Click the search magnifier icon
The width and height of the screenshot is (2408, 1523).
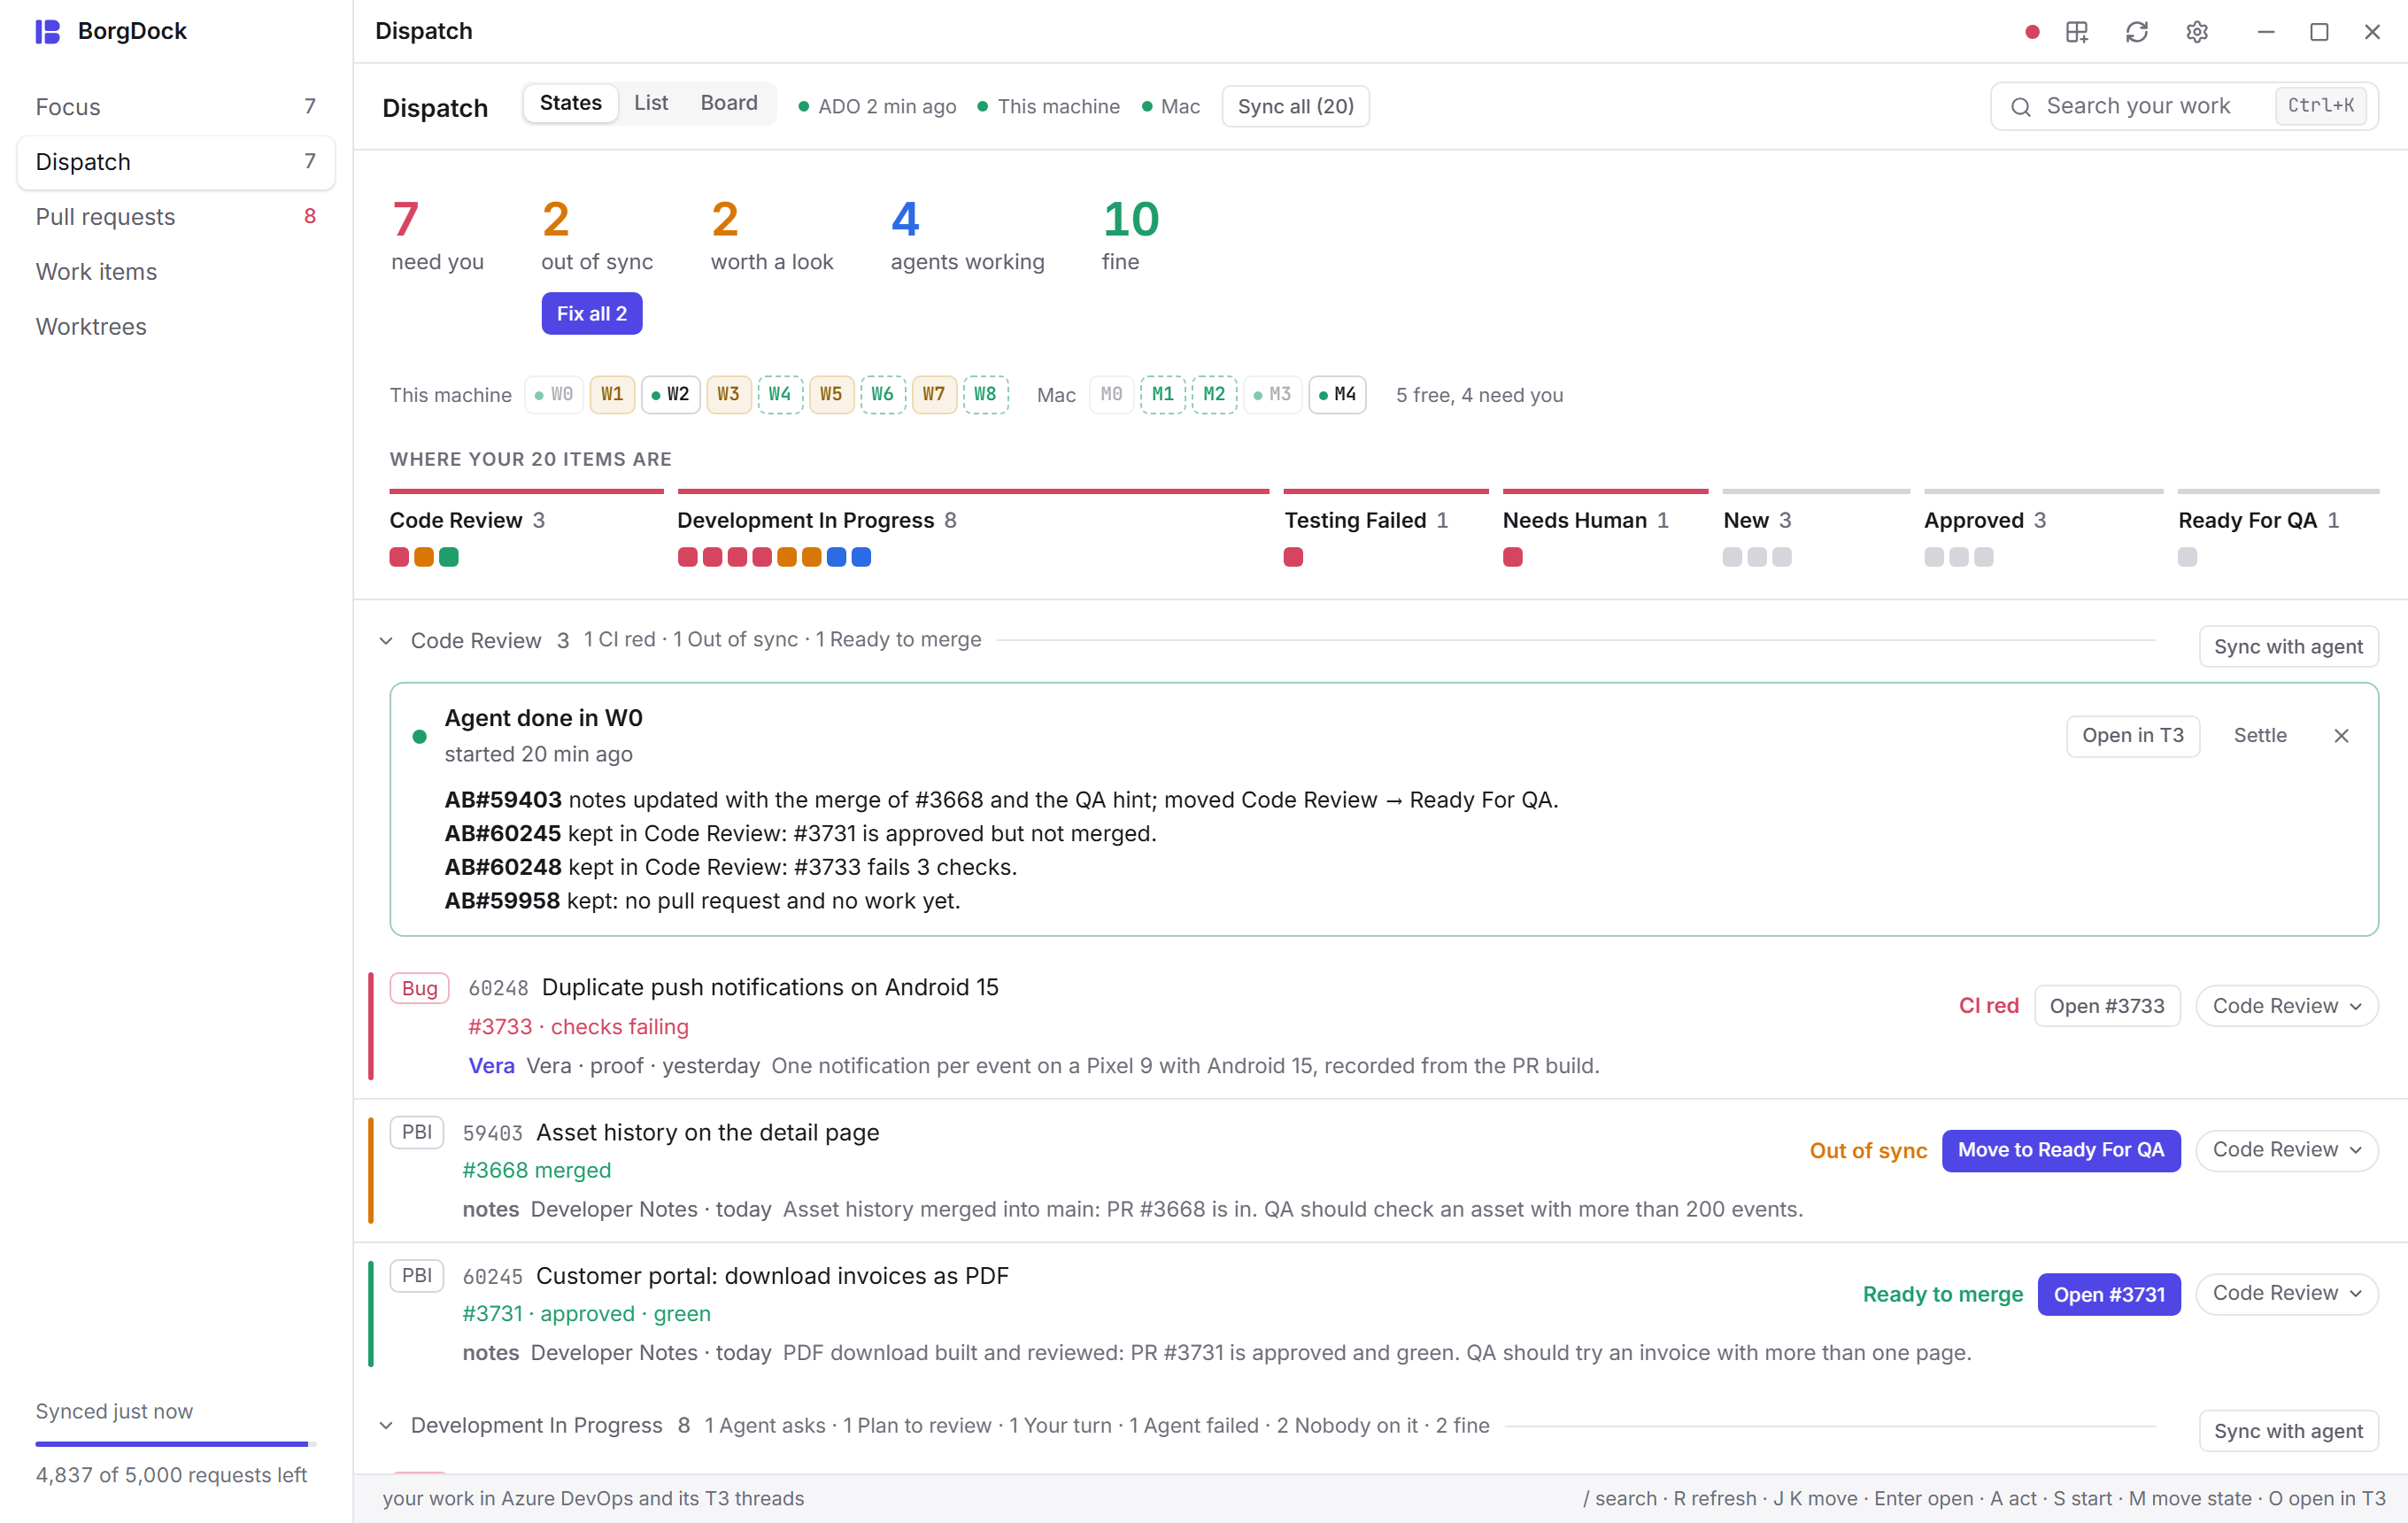(2020, 106)
